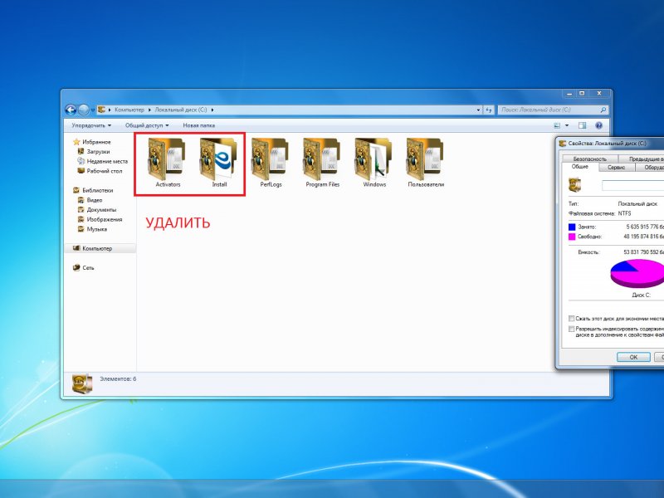Open Explorer help with the question mark icon

tap(598, 125)
